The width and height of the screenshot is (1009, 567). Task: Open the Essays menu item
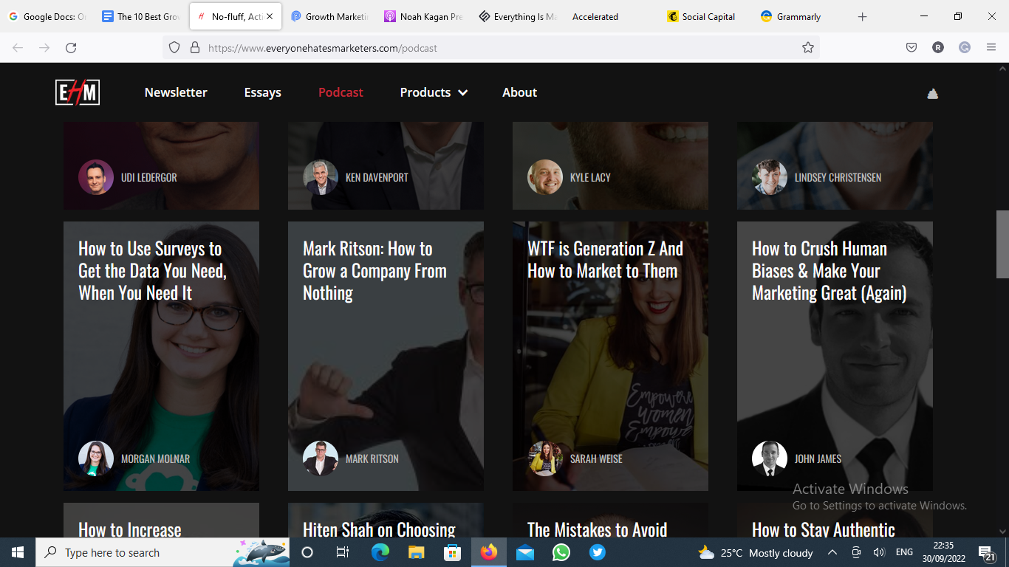263,92
